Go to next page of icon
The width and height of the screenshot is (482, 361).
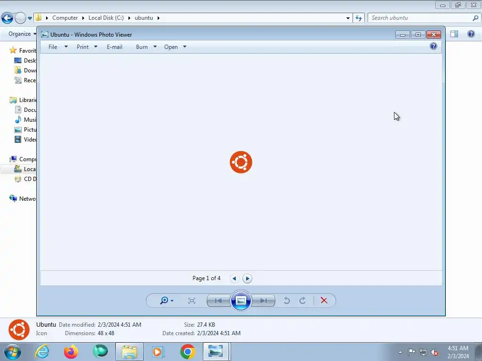point(247,278)
